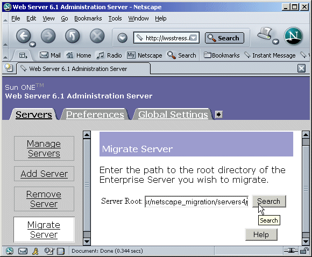Image resolution: width=312 pixels, height=257 pixels.
Task: Click the Netscape window title bar icon
Action: (x=8, y=7)
